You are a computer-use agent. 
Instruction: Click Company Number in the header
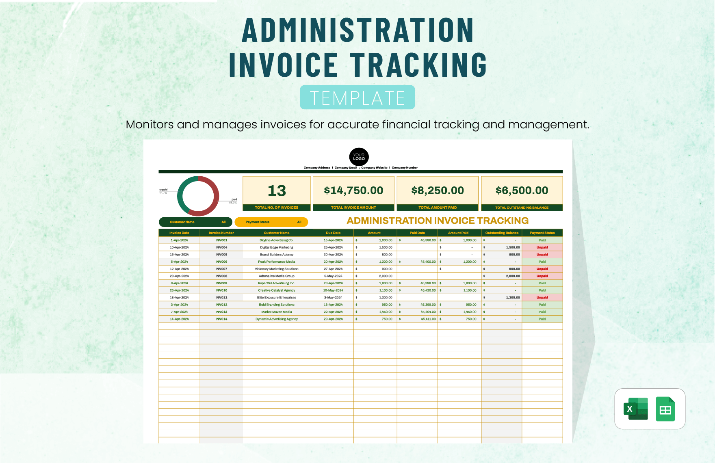pos(405,167)
